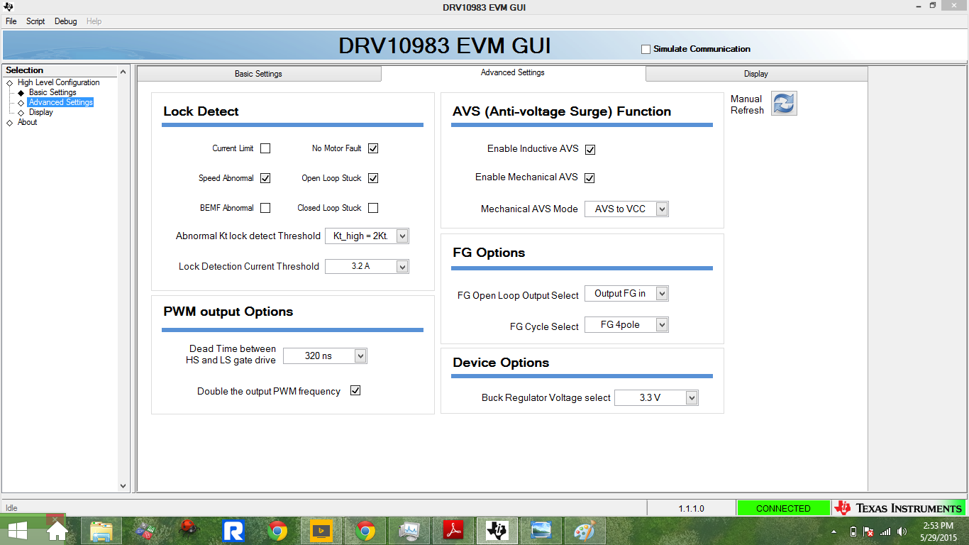Click the battery icon in system tray
The width and height of the screenshot is (969, 545).
(853, 532)
